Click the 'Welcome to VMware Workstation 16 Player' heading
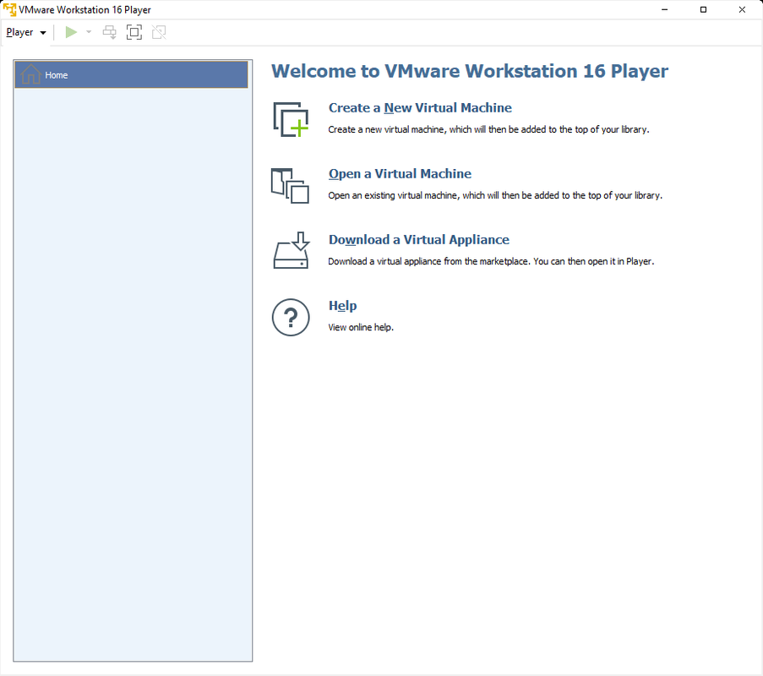The image size is (763, 676). tap(470, 71)
